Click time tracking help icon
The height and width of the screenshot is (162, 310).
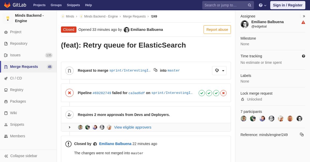[x=304, y=56]
